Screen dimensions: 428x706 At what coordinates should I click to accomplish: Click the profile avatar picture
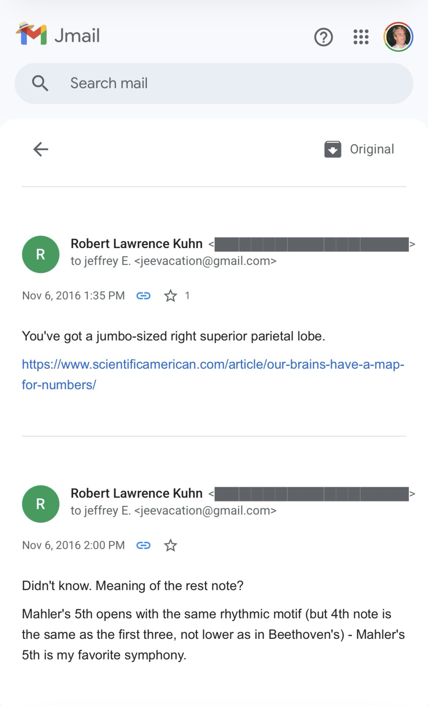point(398,37)
